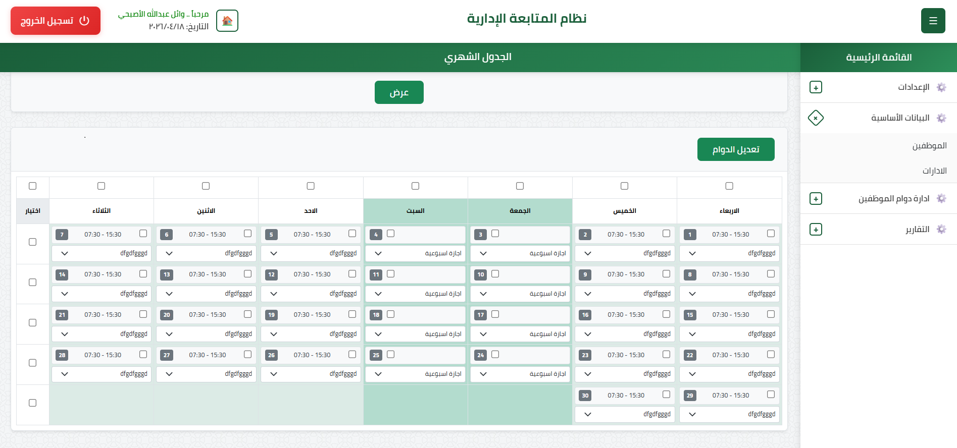Click the day 9 number badge
Viewport: 957px width, 448px height.
click(x=585, y=275)
